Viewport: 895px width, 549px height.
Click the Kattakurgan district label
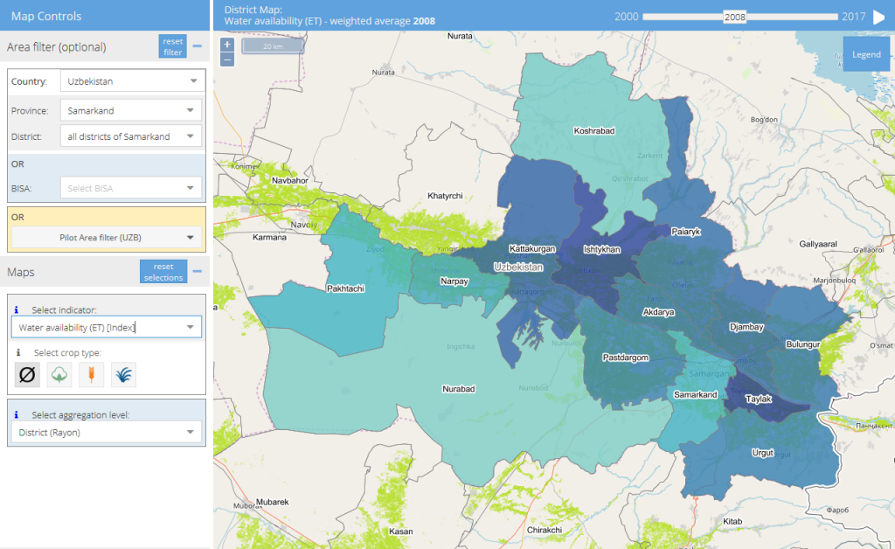(x=532, y=249)
